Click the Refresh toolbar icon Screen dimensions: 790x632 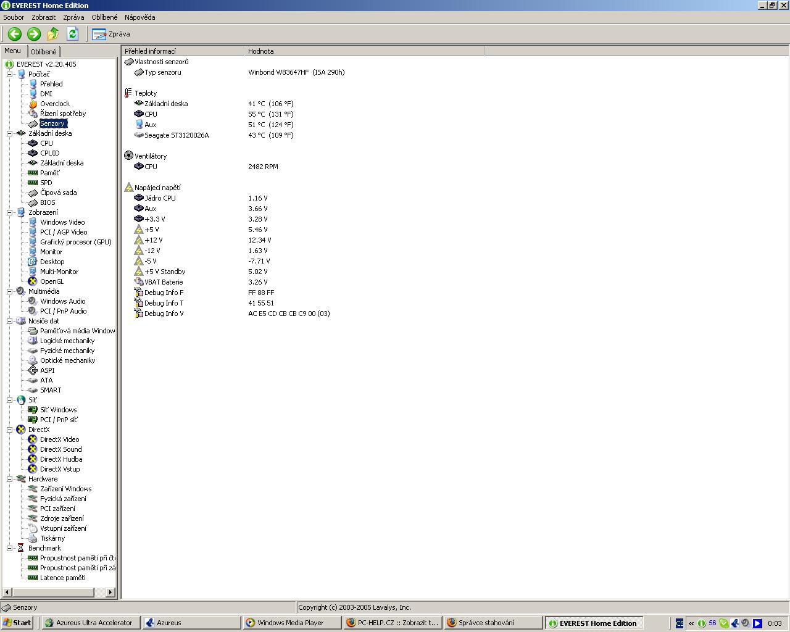point(72,34)
